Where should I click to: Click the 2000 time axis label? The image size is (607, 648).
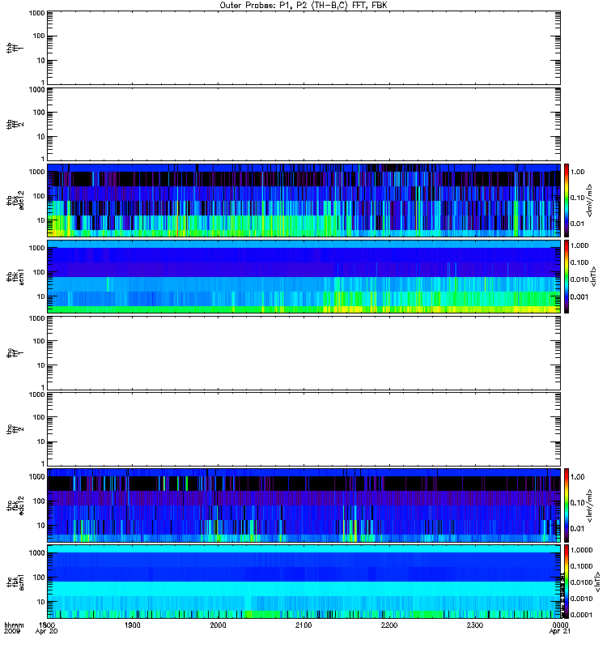click(x=218, y=625)
